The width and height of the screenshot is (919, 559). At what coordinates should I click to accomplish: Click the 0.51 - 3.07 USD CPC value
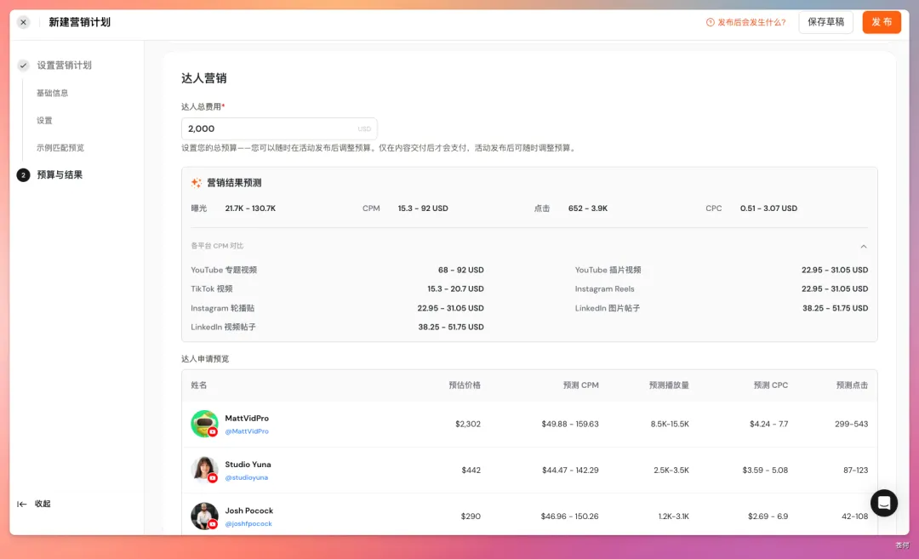[768, 208]
